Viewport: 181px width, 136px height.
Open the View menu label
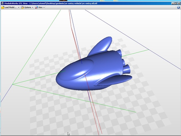point(40,7)
